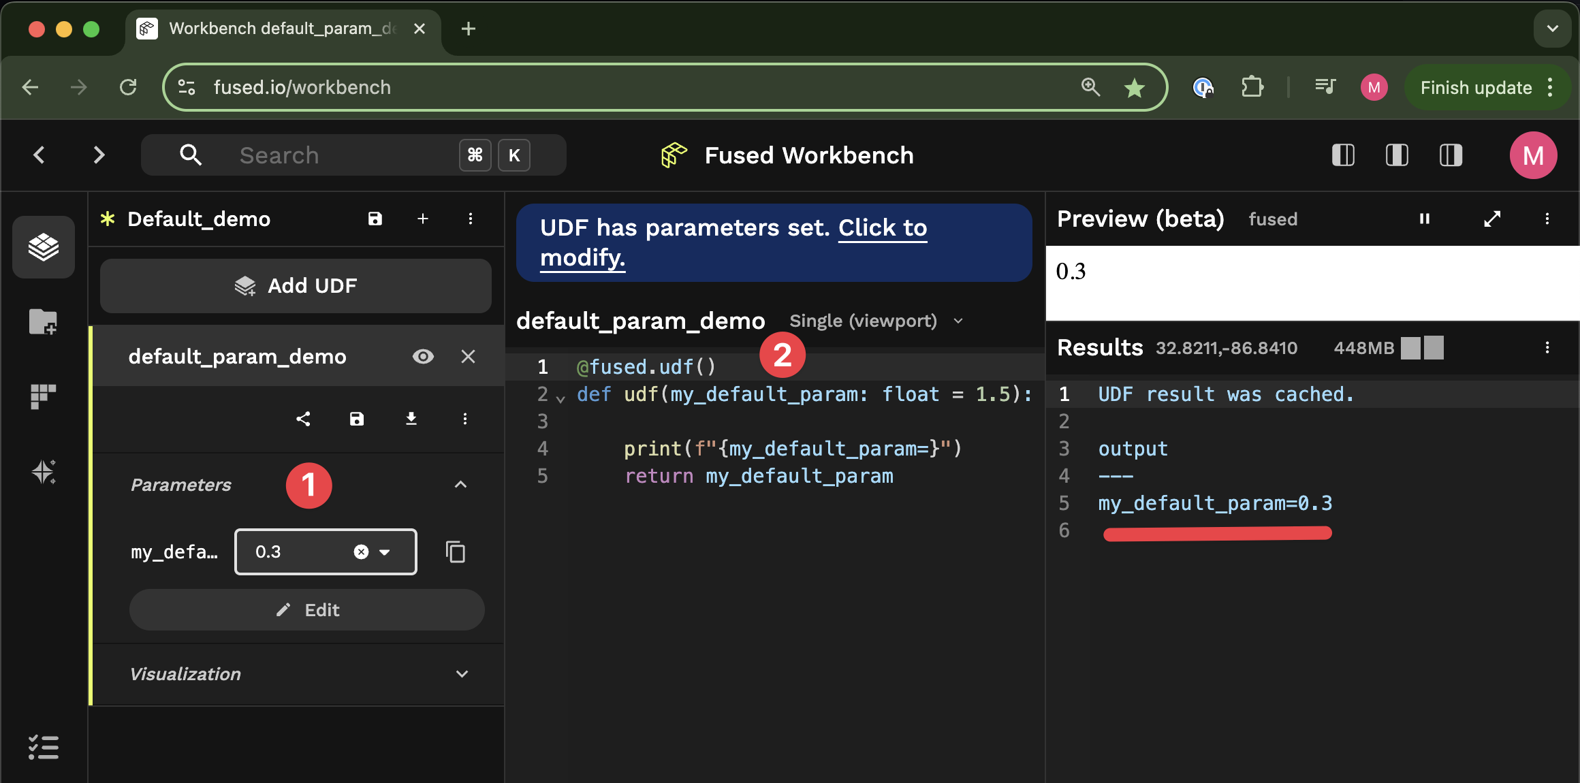
Task: Reload the browser page
Action: click(128, 87)
